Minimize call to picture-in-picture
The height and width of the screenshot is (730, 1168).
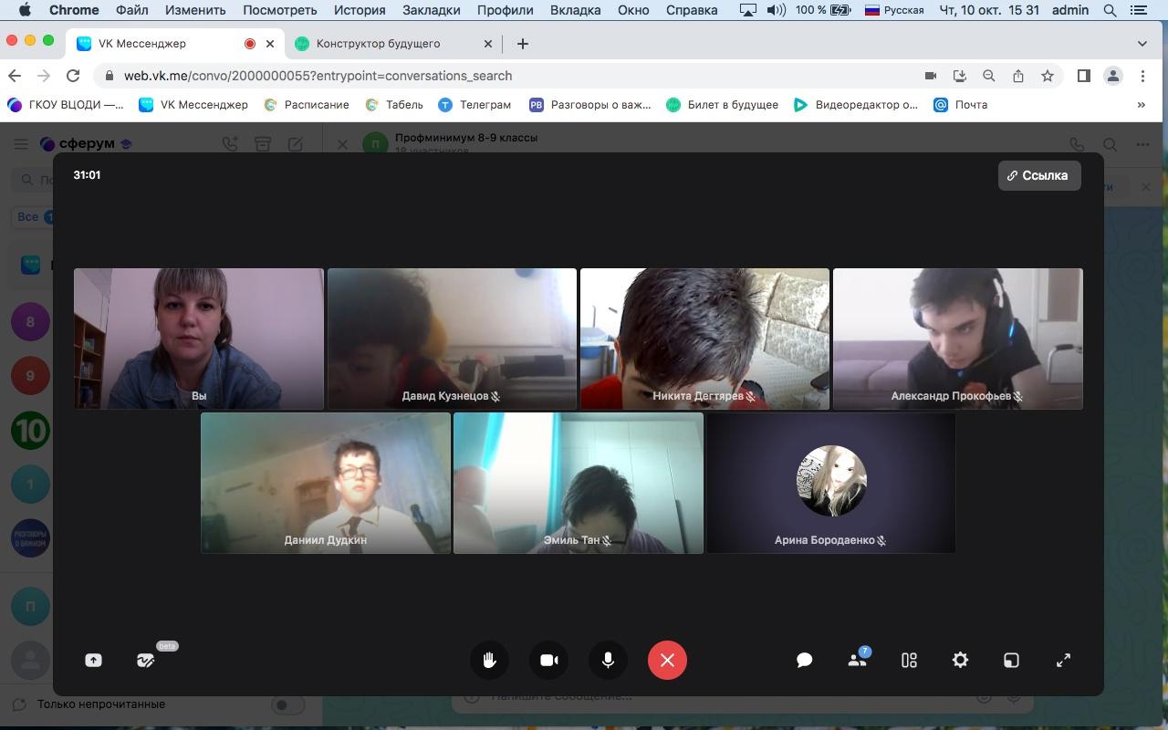(x=1011, y=660)
